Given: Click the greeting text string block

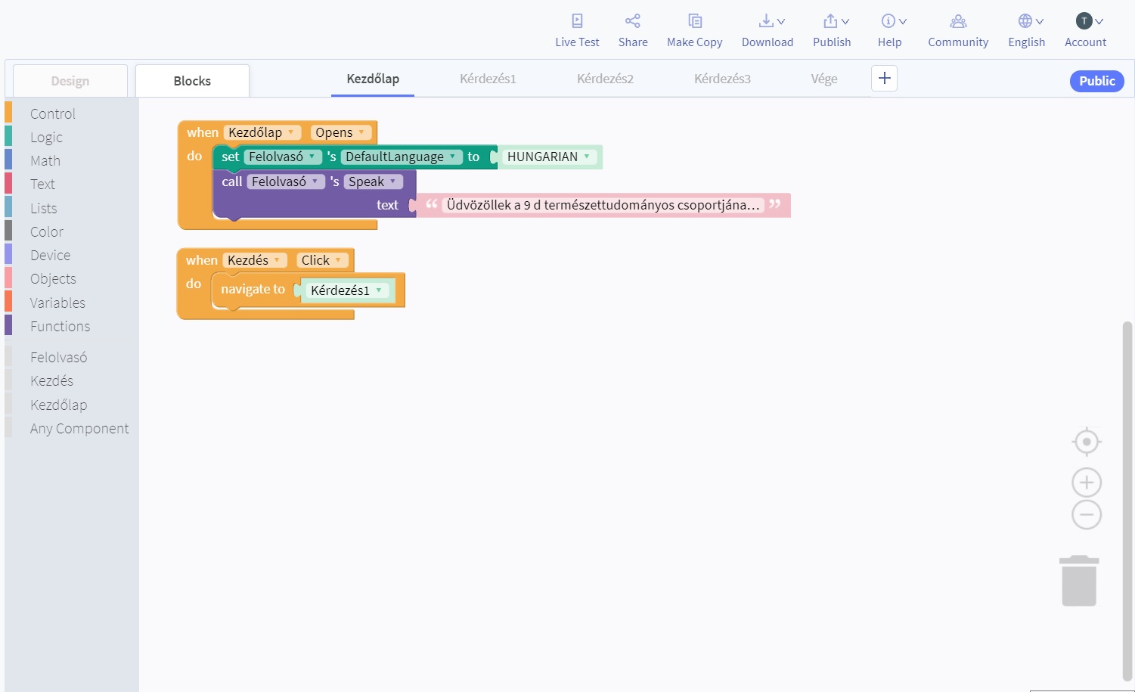Looking at the screenshot, I should point(602,205).
